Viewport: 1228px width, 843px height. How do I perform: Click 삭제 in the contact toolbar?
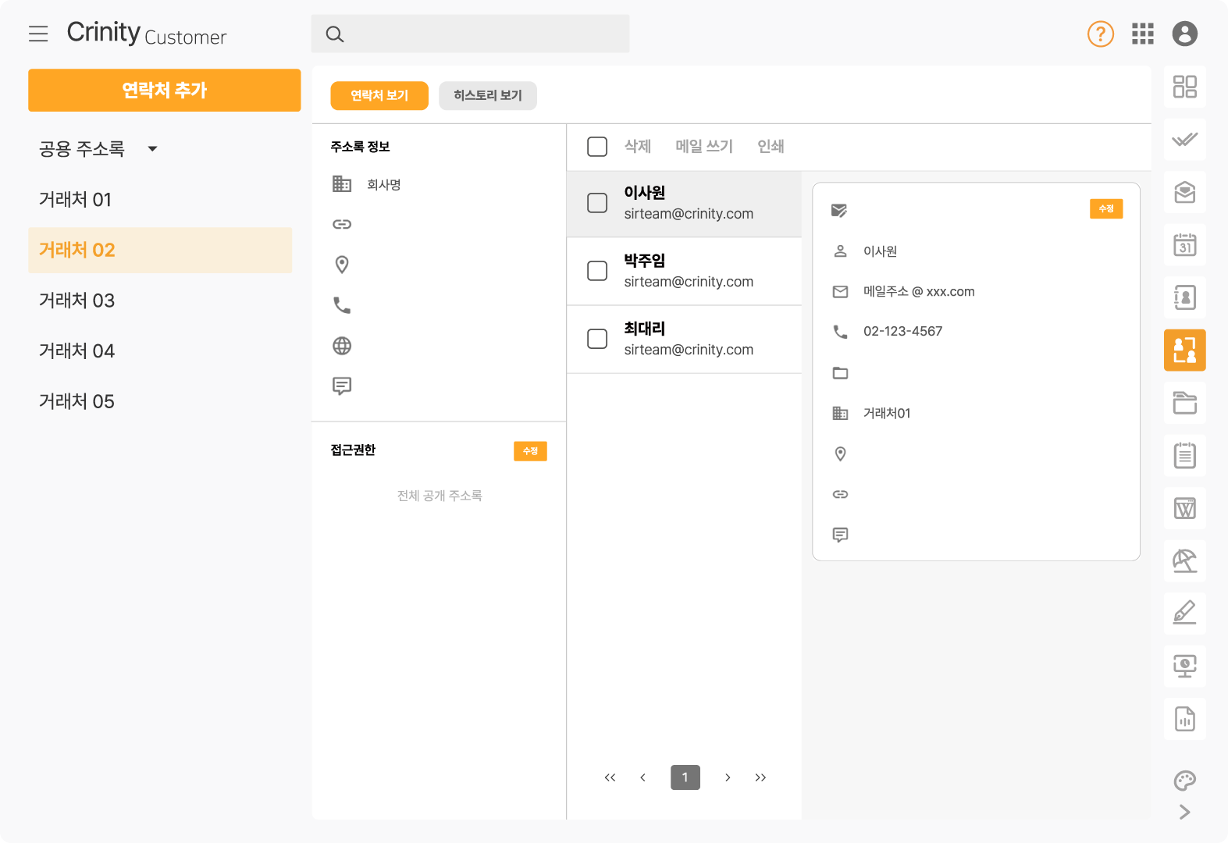click(x=638, y=147)
